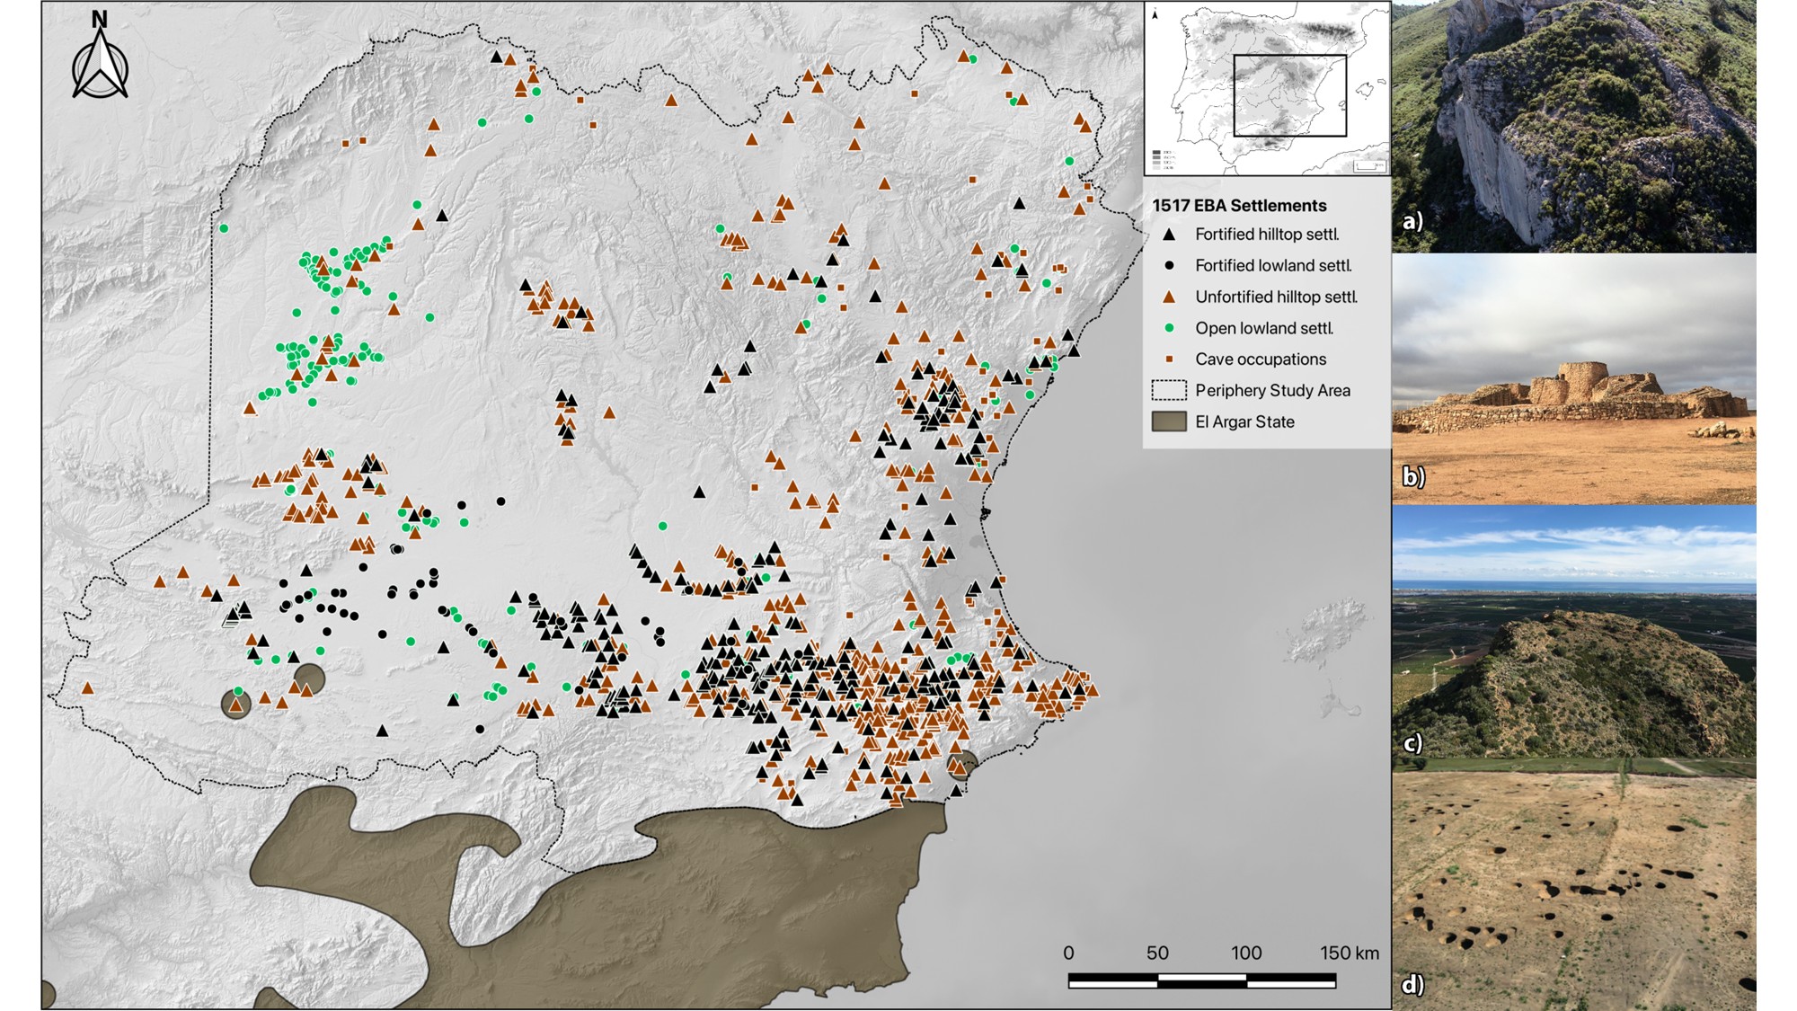The height and width of the screenshot is (1011, 1797).
Task: Click the black-and-white scale bar
Action: point(1201,981)
